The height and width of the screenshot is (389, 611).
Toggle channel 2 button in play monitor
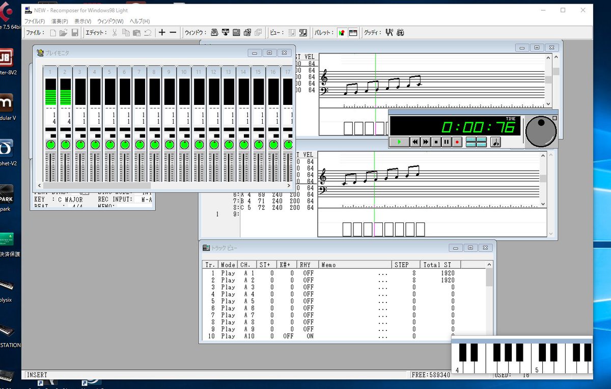[65, 72]
